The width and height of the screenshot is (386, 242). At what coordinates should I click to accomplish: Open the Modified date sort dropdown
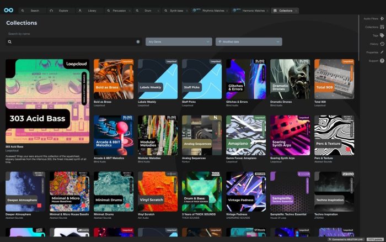(249, 41)
